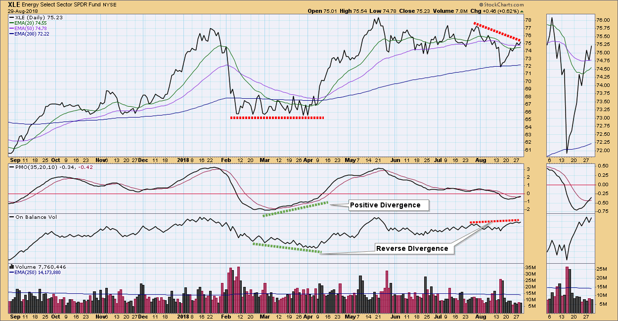The width and height of the screenshot is (618, 321).
Task: Click the 29-Aug-2018 date label
Action: point(23,11)
